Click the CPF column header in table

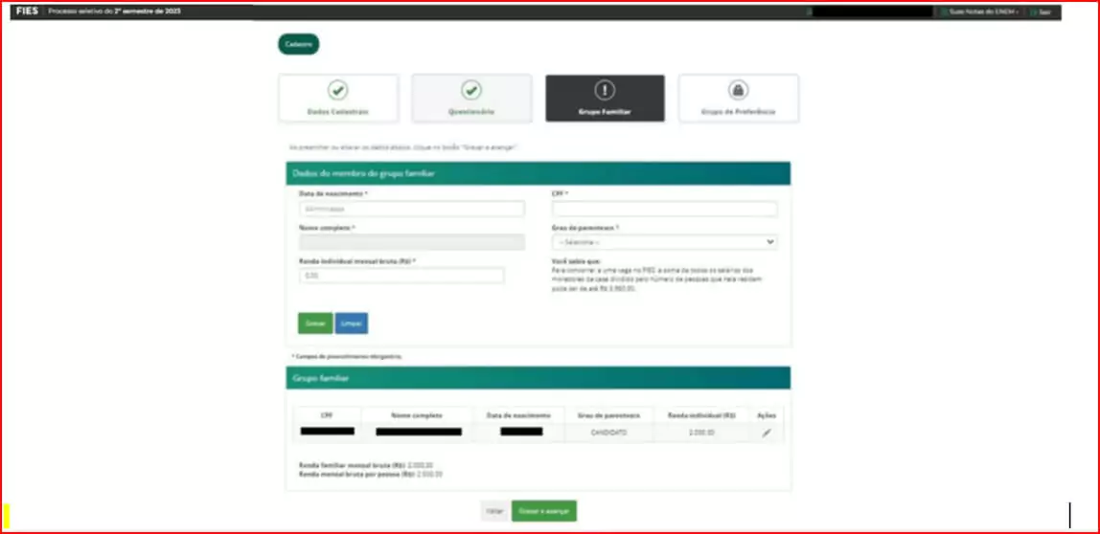coord(327,415)
